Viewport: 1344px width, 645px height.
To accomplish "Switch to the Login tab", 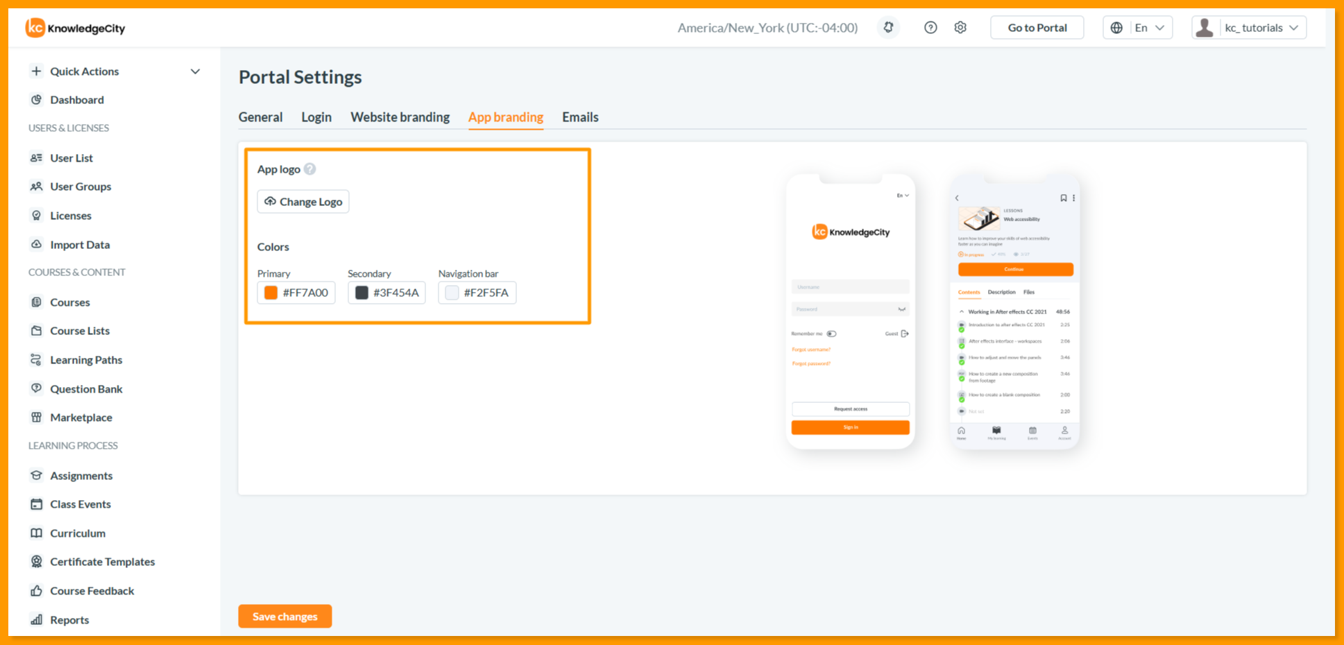I will (316, 117).
